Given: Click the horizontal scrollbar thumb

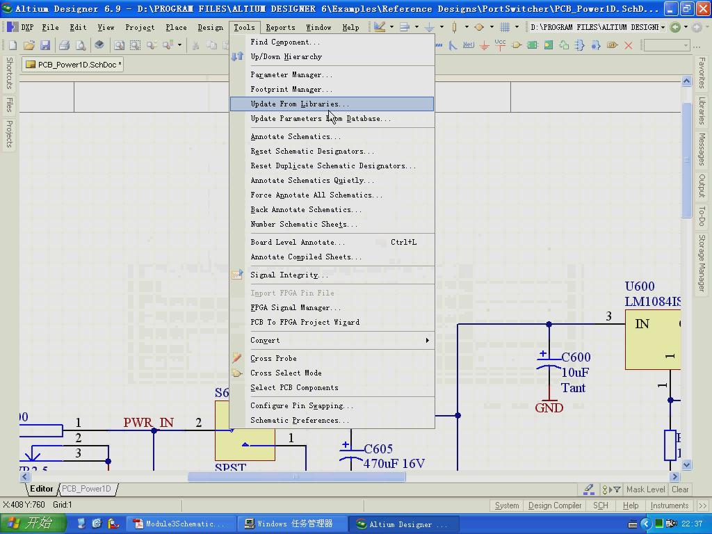Looking at the screenshot, I should coord(296,477).
